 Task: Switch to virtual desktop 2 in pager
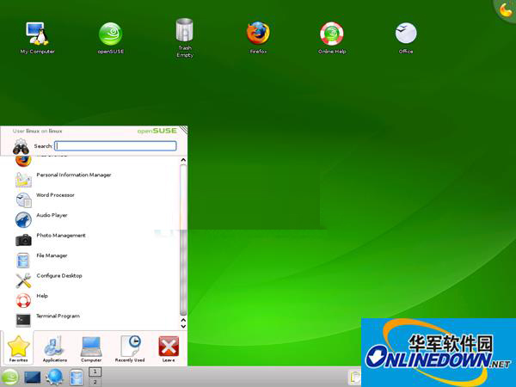(x=96, y=381)
